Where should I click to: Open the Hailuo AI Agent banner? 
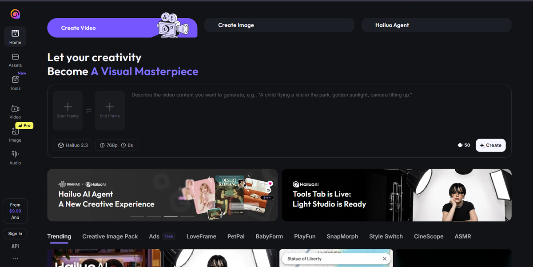163,195
